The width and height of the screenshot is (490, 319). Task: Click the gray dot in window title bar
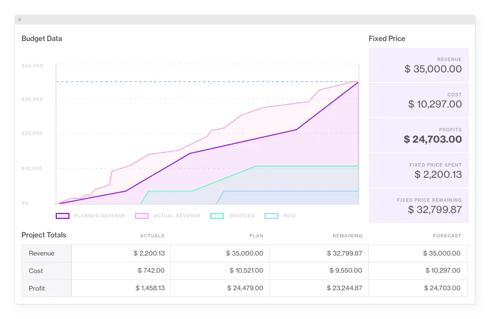coord(20,20)
